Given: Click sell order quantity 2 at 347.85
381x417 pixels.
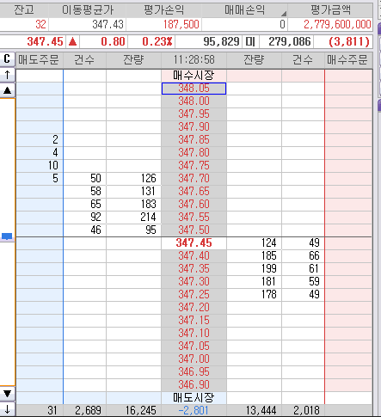Looking at the screenshot, I should pos(40,140).
